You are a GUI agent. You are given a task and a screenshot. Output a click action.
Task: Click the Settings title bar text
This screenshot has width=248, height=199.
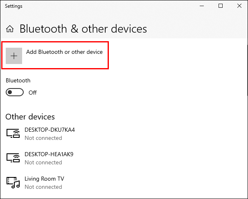(14, 6)
